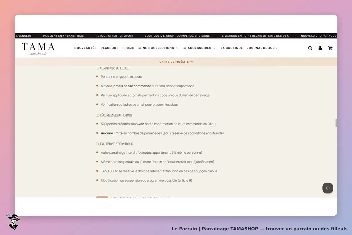Open the chat widget button
352x235 pixels.
328,188
